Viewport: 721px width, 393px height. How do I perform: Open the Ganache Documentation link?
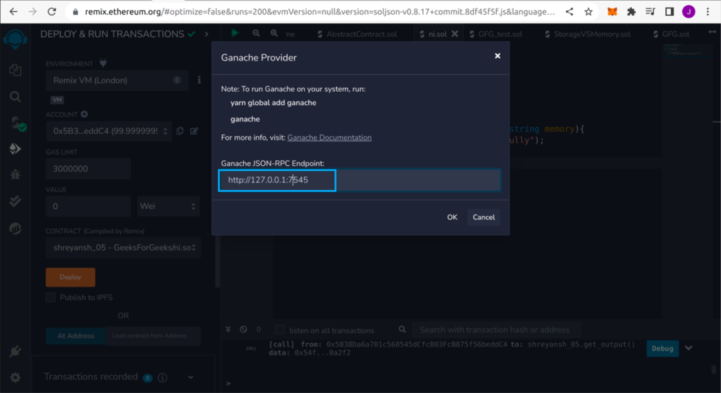(x=329, y=138)
